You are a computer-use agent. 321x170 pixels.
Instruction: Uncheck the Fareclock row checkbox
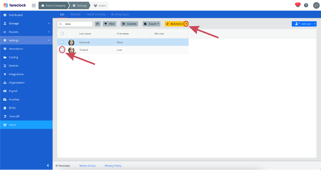(x=62, y=42)
